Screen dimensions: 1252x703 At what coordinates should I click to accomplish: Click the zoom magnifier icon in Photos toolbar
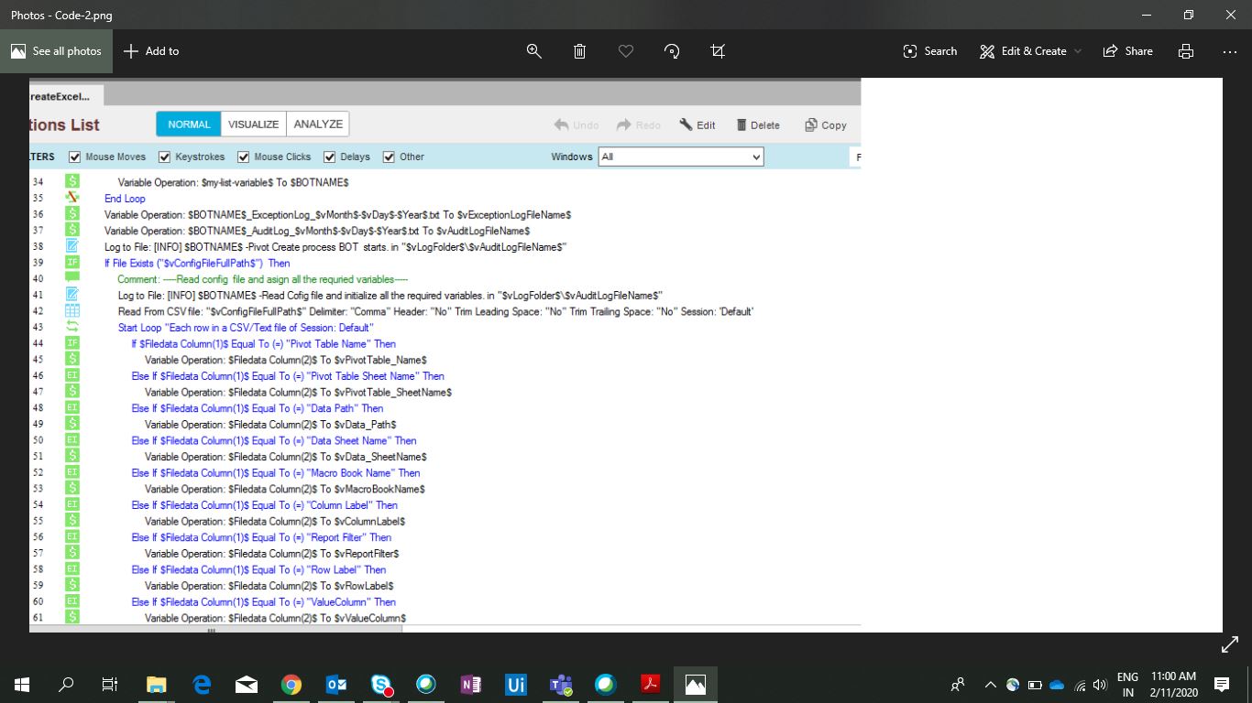coord(534,51)
